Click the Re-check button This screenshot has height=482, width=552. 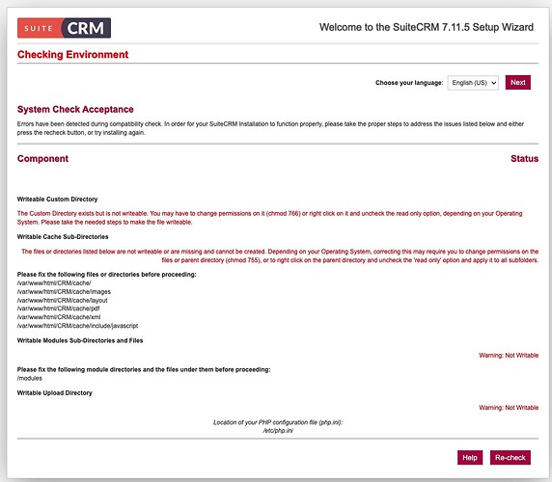(x=511, y=457)
